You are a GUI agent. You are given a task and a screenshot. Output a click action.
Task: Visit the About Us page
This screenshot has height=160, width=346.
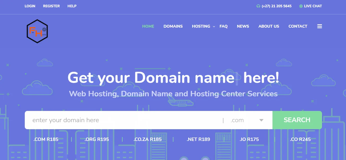pyautogui.click(x=269, y=26)
